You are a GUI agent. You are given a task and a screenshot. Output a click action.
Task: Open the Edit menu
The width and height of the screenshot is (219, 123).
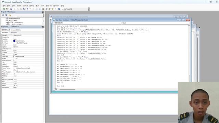coord(9,6)
